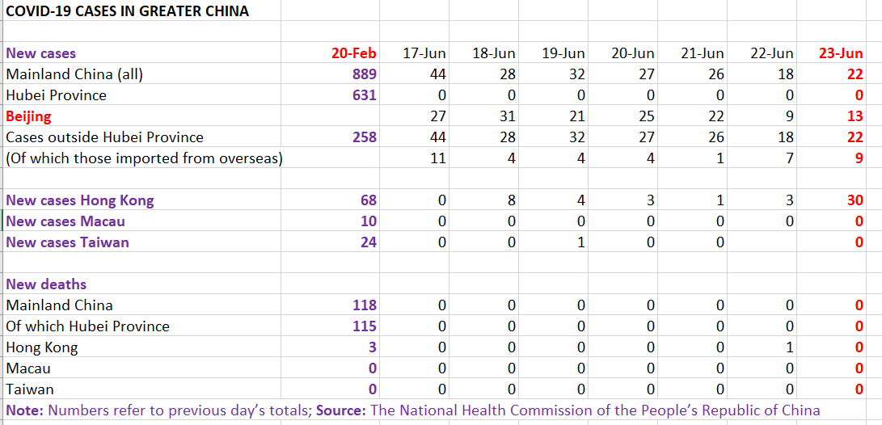Click the 'New cases Macau' label

click(x=65, y=221)
